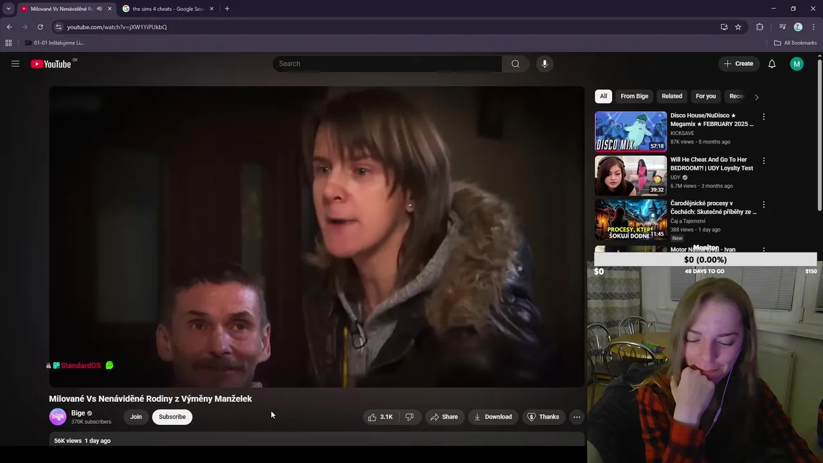This screenshot has height=463, width=823.
Task: Open YouTube notifications bell
Action: pyautogui.click(x=772, y=64)
